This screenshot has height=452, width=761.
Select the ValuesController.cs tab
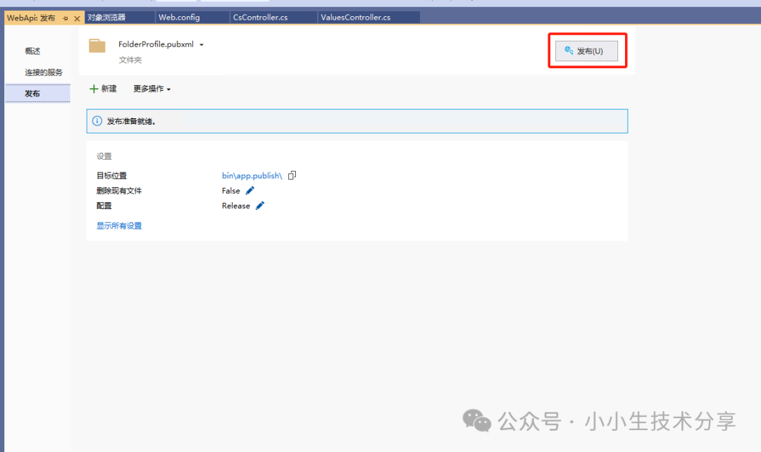[355, 18]
